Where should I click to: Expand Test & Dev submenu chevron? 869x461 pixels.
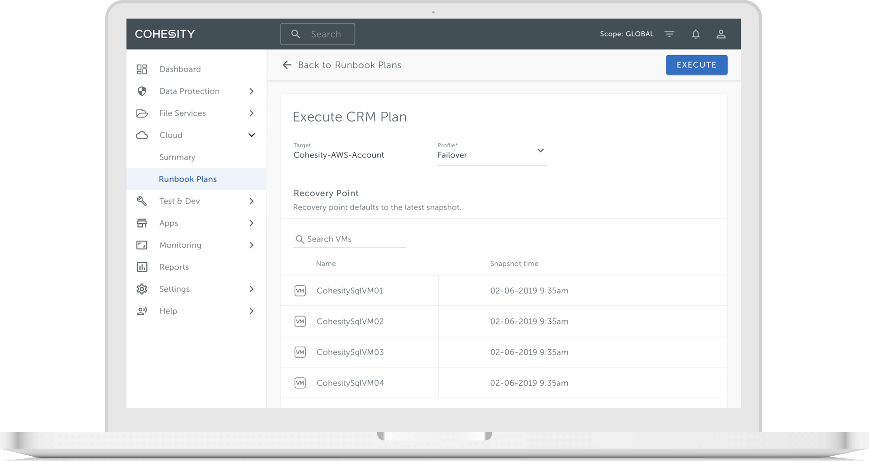pos(252,201)
